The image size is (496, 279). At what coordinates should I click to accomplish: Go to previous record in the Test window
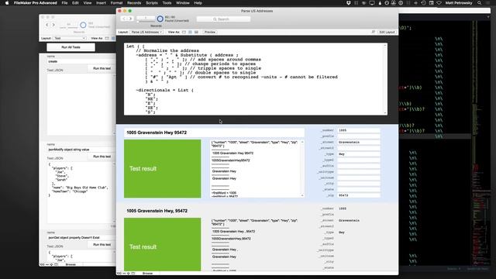click(47, 25)
